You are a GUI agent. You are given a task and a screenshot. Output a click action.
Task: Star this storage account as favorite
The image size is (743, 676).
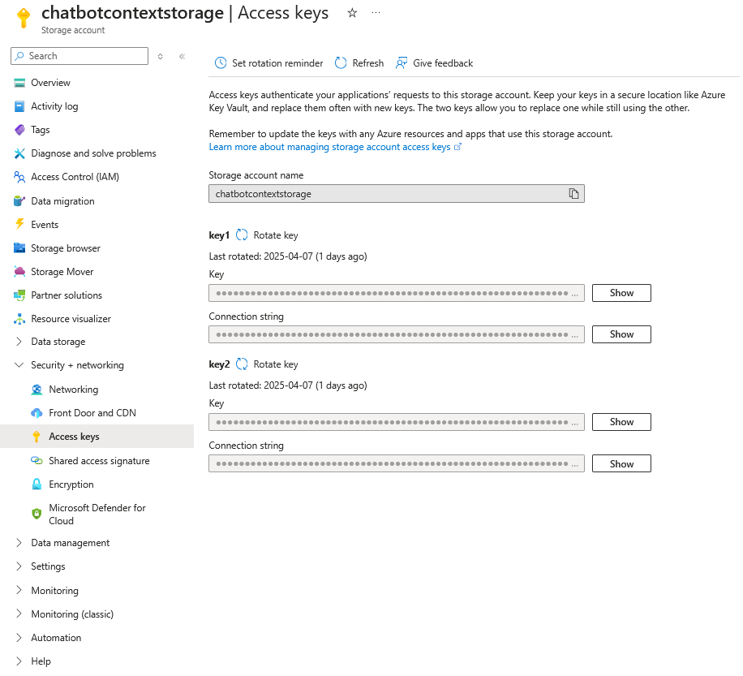point(351,13)
